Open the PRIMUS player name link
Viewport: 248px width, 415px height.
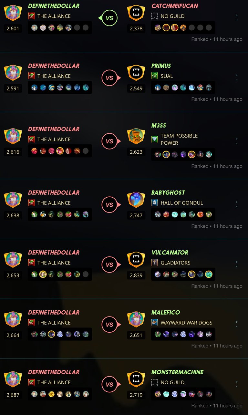point(161,66)
